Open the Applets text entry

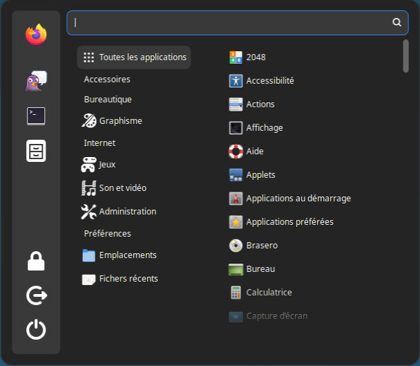coord(260,175)
